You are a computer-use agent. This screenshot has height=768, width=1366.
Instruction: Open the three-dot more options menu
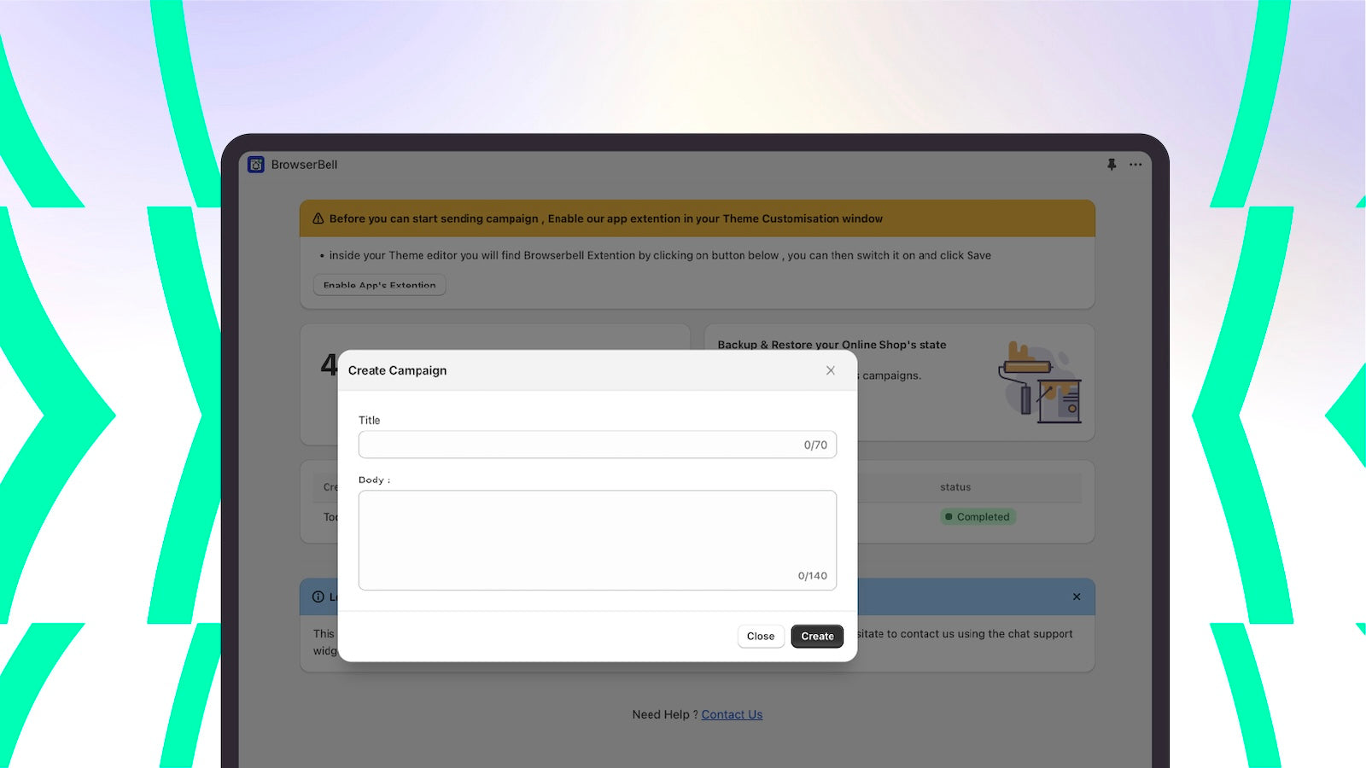(1135, 165)
